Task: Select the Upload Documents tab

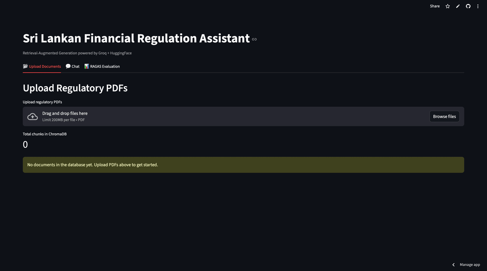Action: click(x=42, y=66)
